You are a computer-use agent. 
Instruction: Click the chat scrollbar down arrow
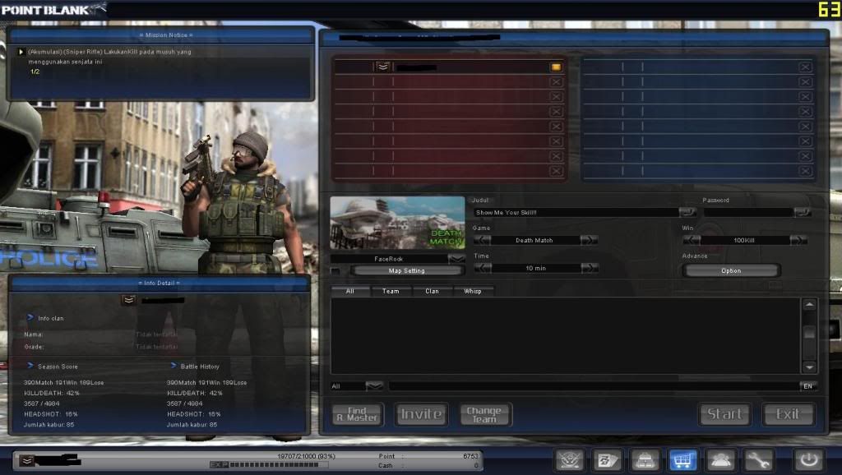[809, 367]
